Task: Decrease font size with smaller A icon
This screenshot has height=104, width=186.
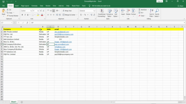Action: 44,11
